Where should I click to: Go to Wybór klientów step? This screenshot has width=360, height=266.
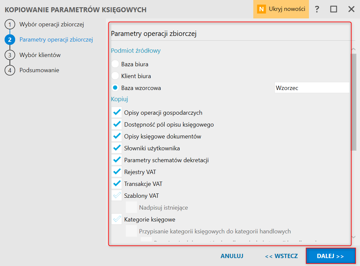pos(40,55)
